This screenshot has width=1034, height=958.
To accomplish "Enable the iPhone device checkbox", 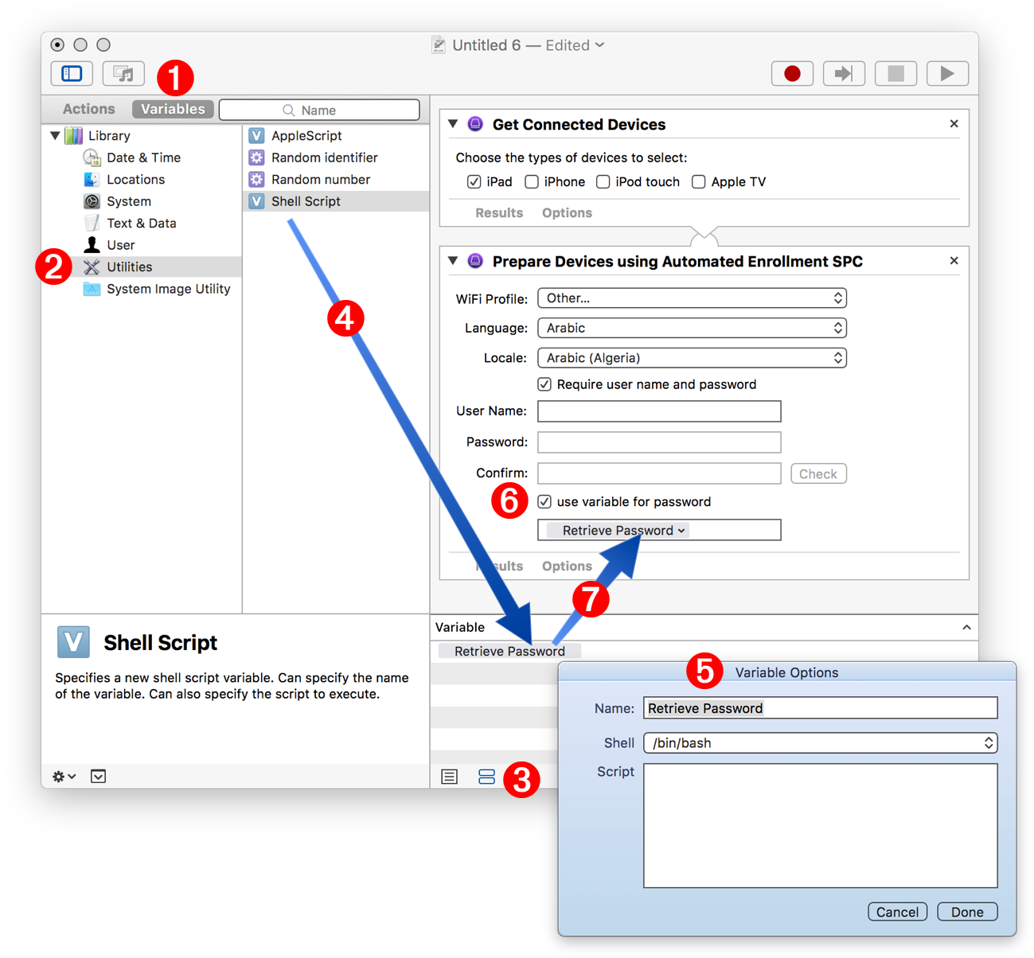I will point(531,181).
